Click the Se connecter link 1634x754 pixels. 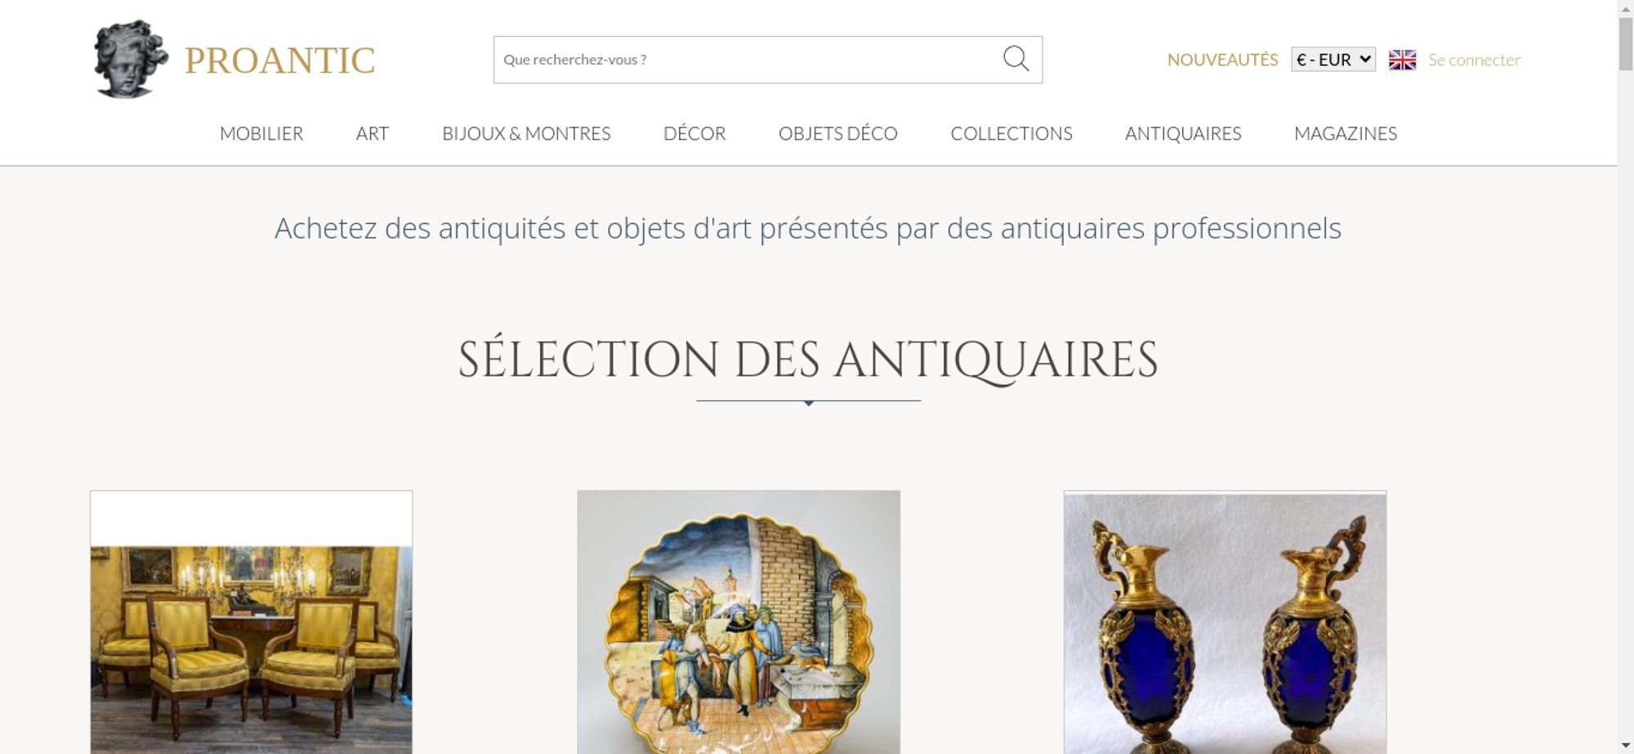point(1474,60)
